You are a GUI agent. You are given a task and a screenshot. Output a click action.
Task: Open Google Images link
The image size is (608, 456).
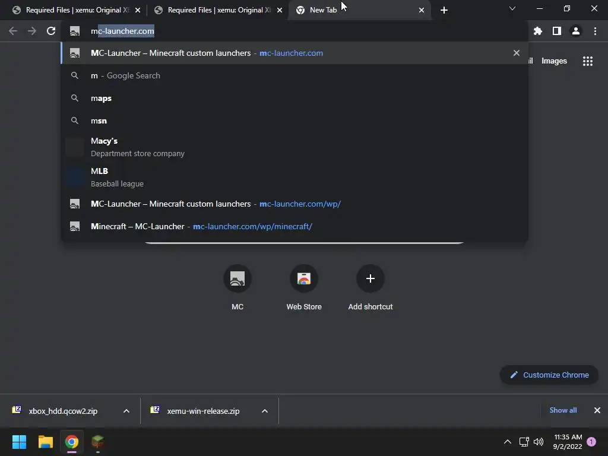[x=554, y=61]
